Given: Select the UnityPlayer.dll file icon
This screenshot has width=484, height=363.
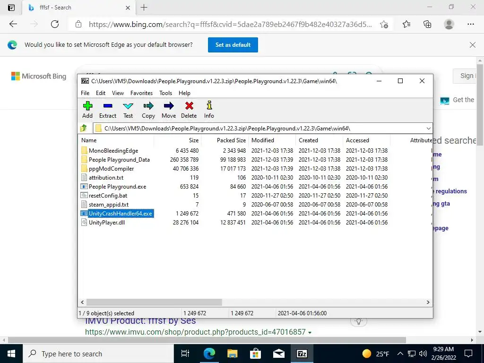Looking at the screenshot, I should coord(84,222).
